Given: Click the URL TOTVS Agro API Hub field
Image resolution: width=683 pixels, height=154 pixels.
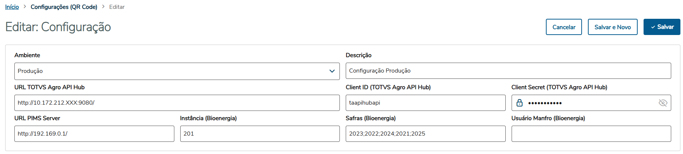Looking at the screenshot, I should (x=177, y=103).
